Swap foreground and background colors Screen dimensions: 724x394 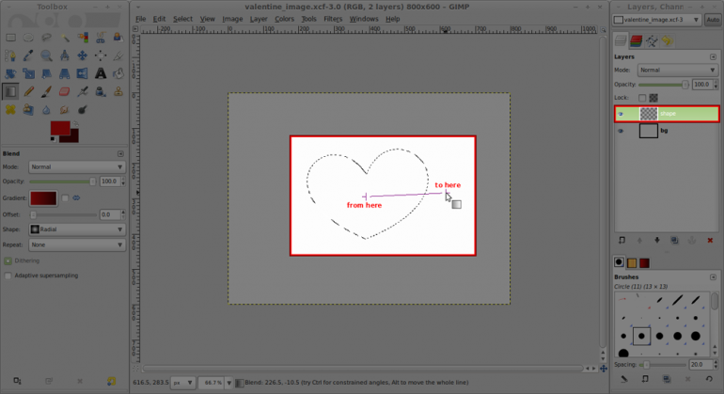75,124
